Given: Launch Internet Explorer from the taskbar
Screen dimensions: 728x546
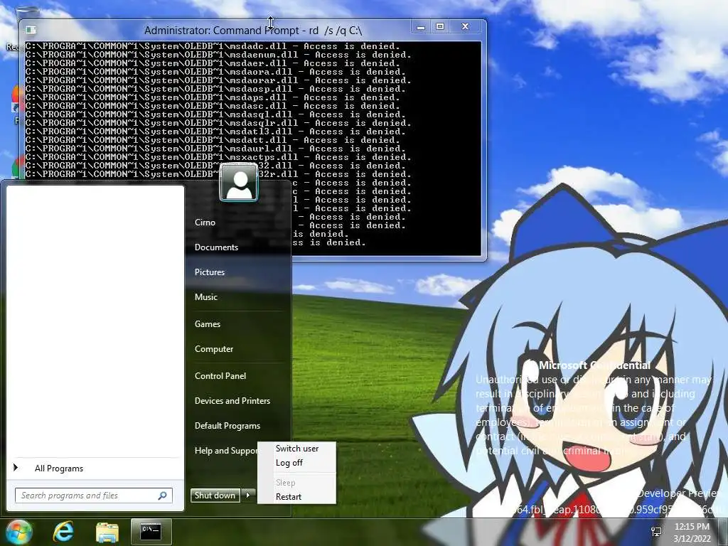Looking at the screenshot, I should pyautogui.click(x=63, y=532).
